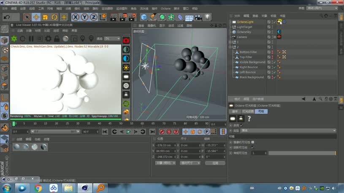The height and width of the screenshot is (193, 344).
Task: Open the light type dropdown
Action: (x=288, y=130)
